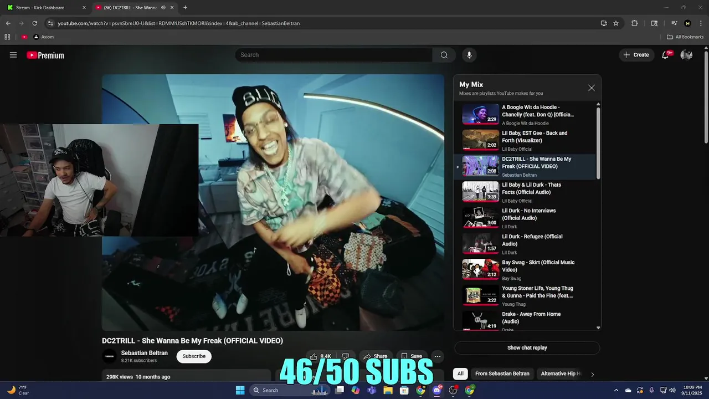
Task: Install app icon in address bar
Action: pyautogui.click(x=604, y=23)
